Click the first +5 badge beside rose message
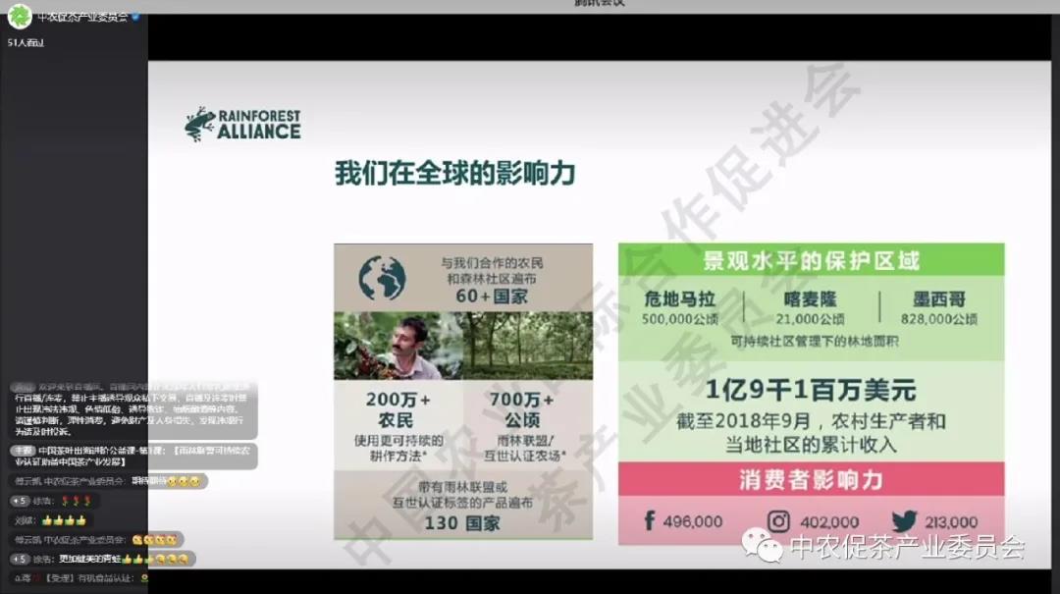Screen dimensions: 1060x594 tap(19, 502)
